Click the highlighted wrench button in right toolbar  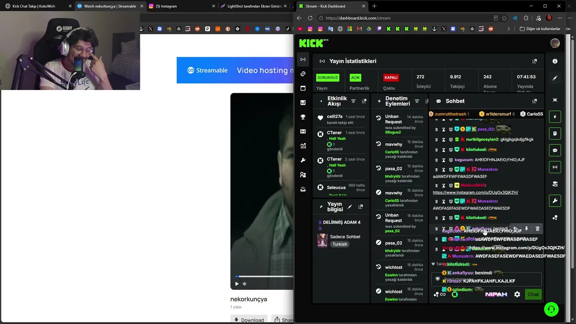[555, 201]
